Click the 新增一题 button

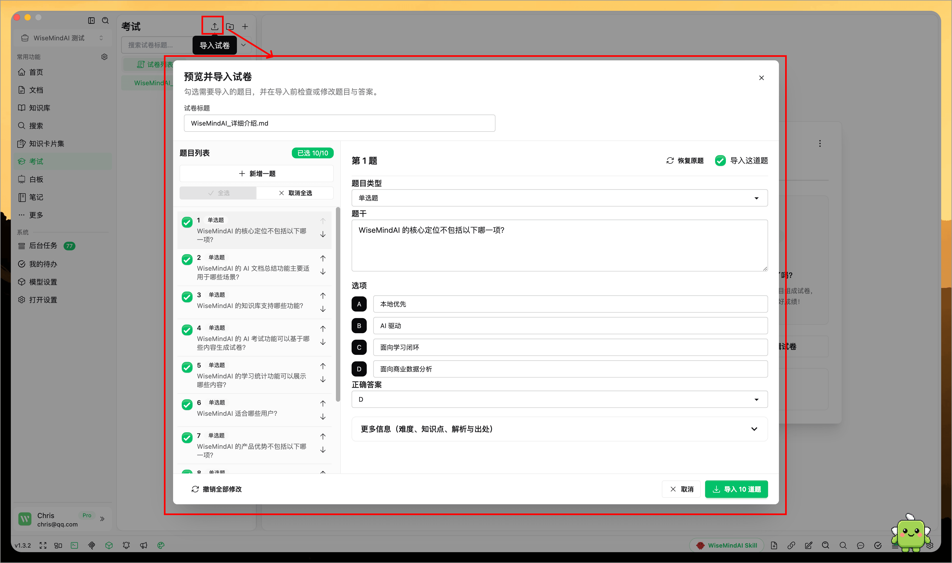click(x=257, y=174)
